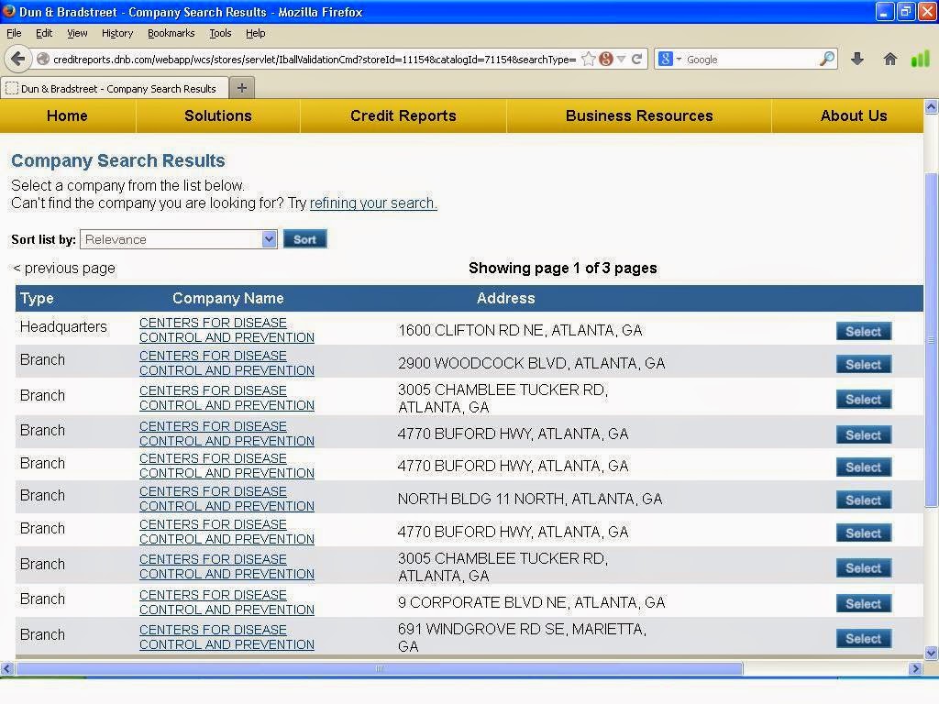
Task: Open the Headquarters company name link
Action: [227, 330]
